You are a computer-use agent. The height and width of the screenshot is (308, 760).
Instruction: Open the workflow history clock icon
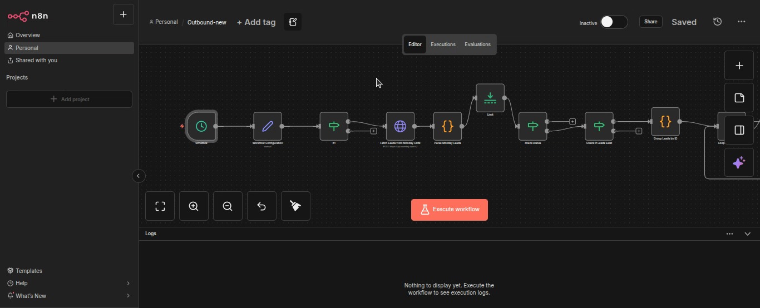718,22
